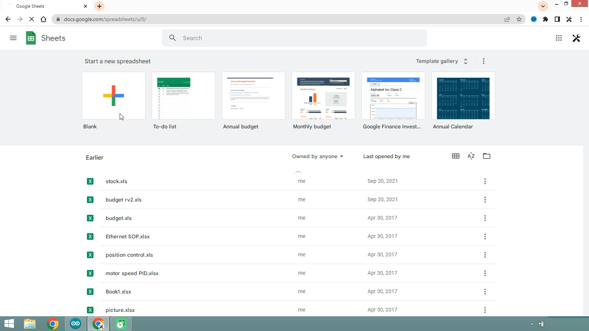The width and height of the screenshot is (589, 331).
Task: Switch to grid view of files
Action: tap(456, 156)
